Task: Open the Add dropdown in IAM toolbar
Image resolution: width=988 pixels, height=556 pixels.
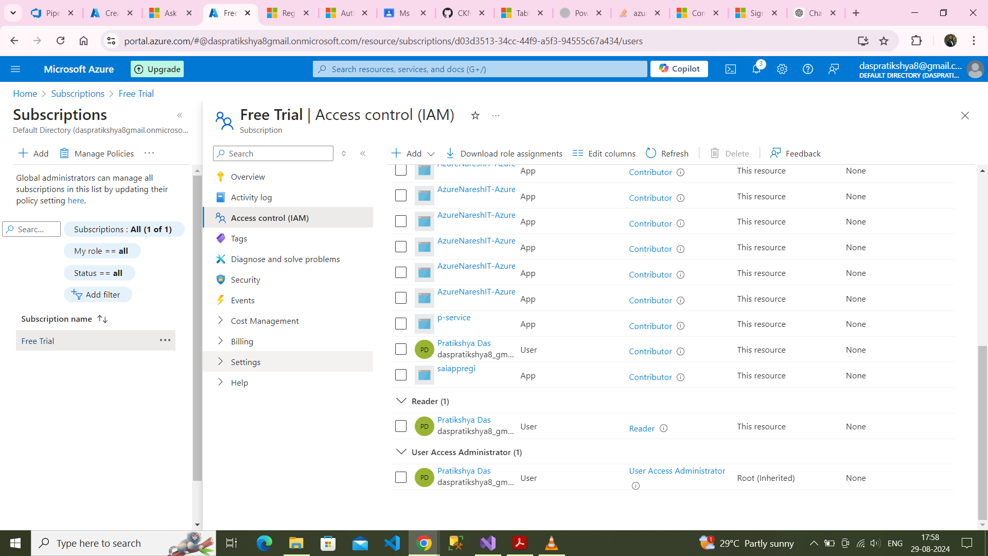Action: coord(413,153)
